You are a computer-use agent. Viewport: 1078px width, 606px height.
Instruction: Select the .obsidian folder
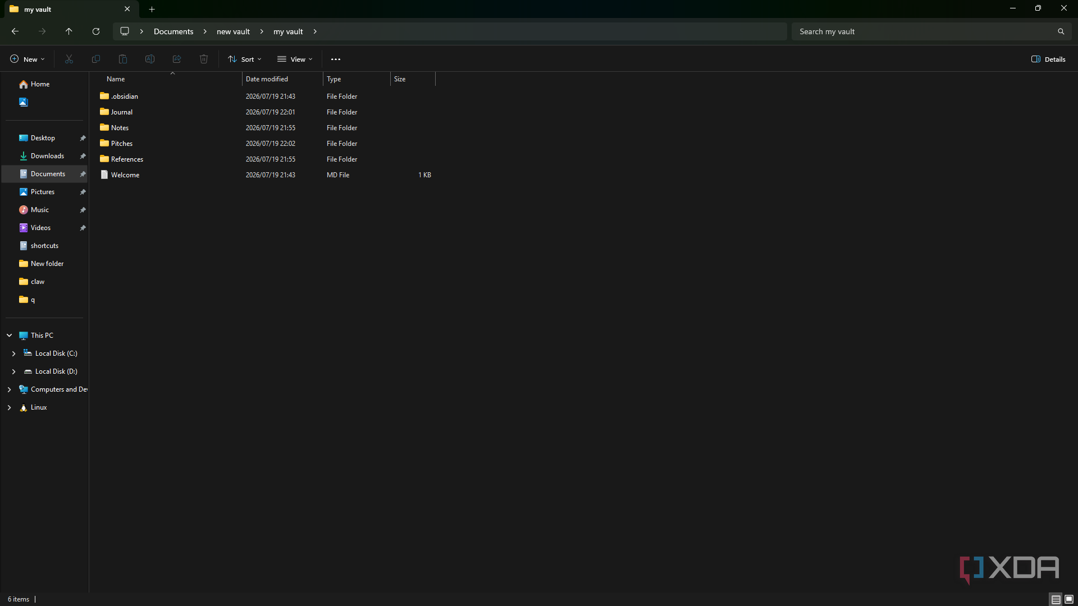click(x=125, y=97)
